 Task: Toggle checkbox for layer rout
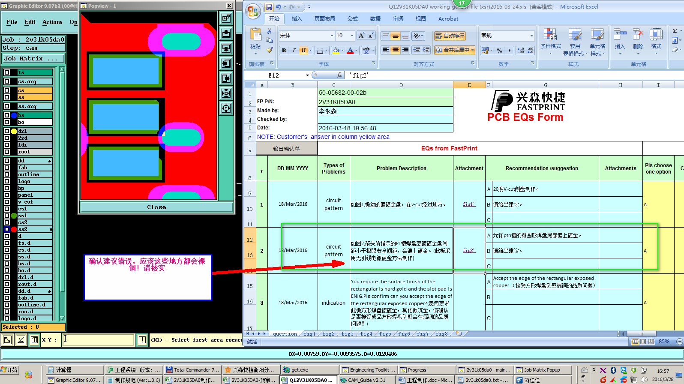click(x=7, y=152)
